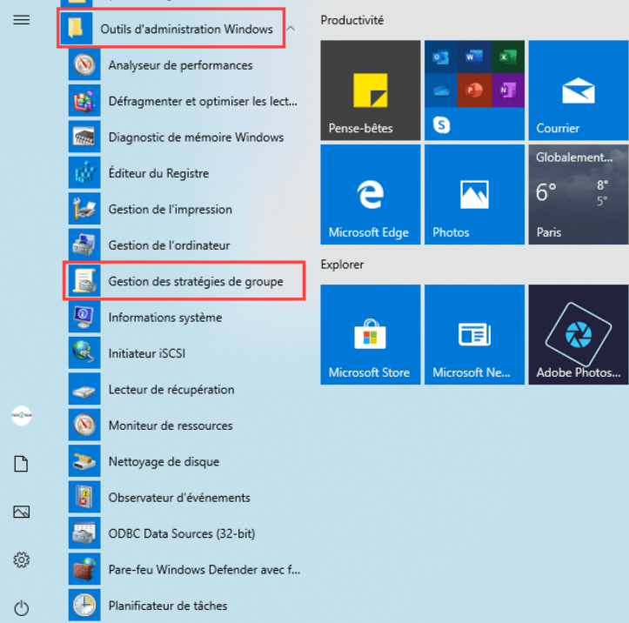Launch the Microsoft Edge tile
Image resolution: width=629 pixels, height=623 pixels.
click(x=371, y=195)
